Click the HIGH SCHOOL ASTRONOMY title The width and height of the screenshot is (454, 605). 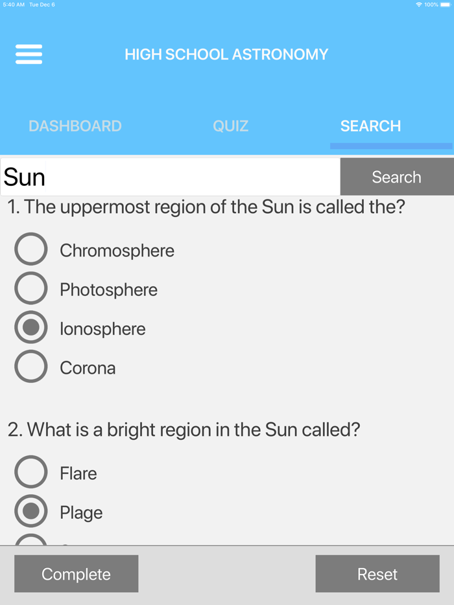click(226, 54)
